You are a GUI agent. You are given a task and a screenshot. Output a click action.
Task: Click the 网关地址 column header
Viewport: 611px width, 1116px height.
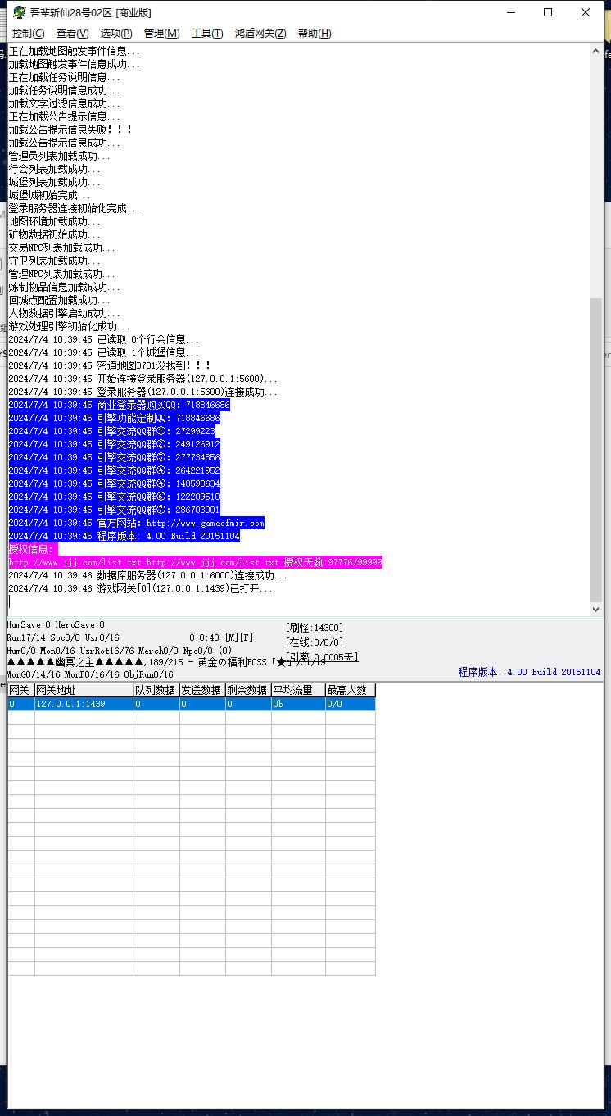tap(84, 690)
